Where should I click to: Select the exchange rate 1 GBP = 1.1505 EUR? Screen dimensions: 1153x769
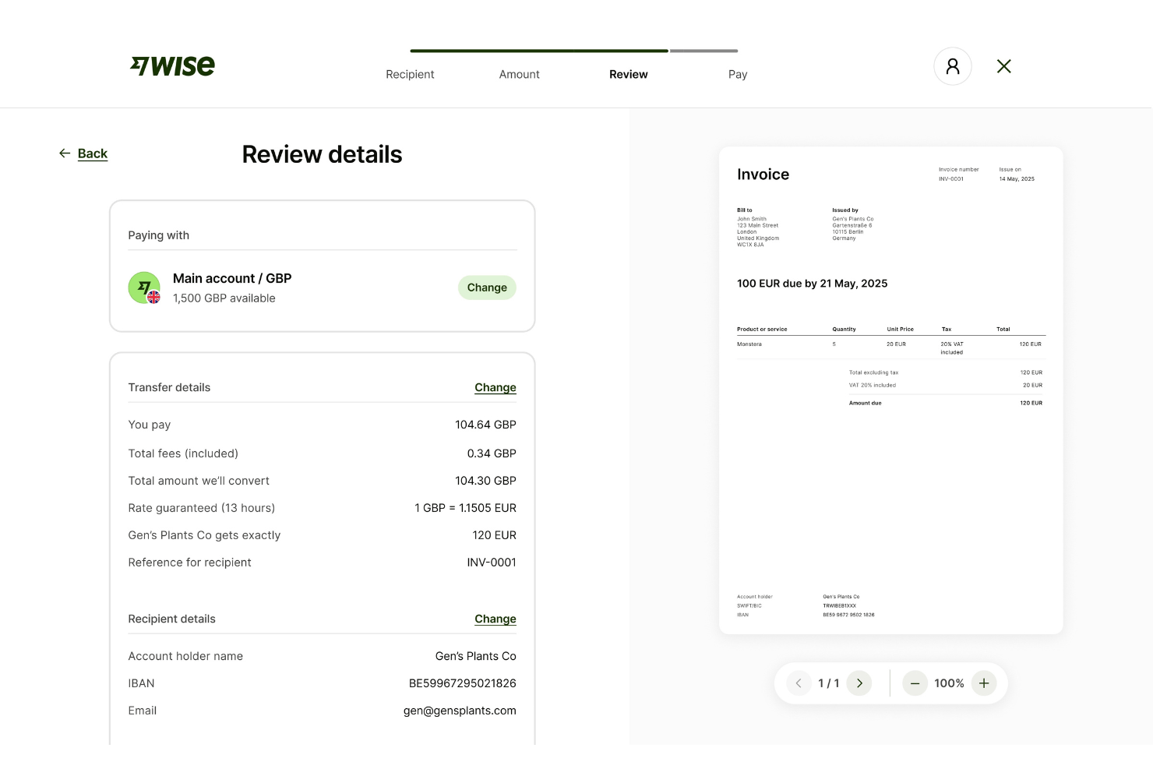click(x=465, y=508)
